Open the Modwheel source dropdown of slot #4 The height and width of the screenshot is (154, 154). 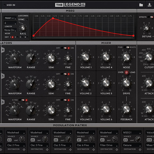point(16,132)
